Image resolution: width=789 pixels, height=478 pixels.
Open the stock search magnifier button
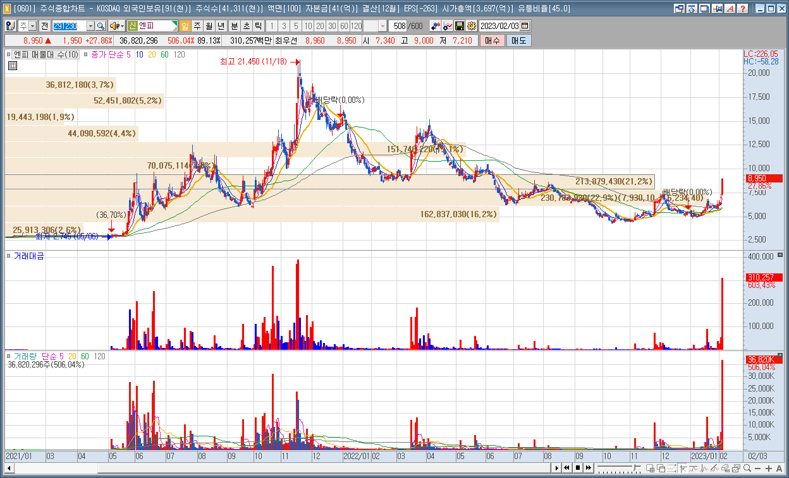tap(101, 26)
